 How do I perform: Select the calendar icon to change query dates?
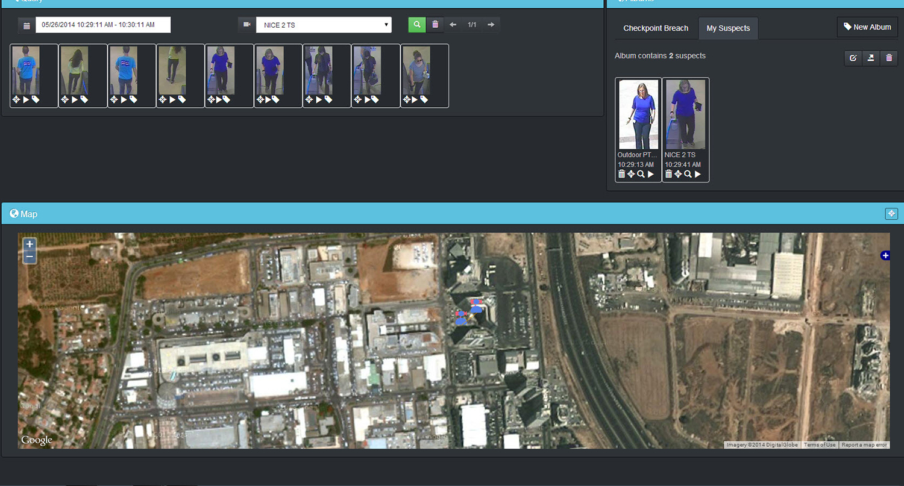[25, 25]
